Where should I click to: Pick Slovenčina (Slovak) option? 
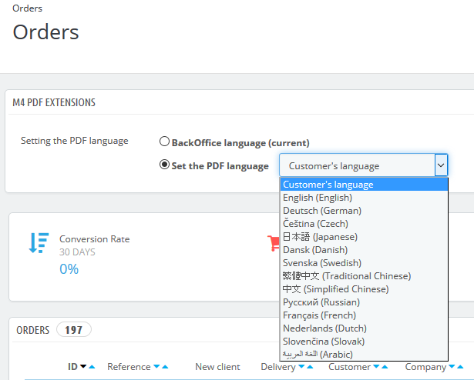[364, 342]
